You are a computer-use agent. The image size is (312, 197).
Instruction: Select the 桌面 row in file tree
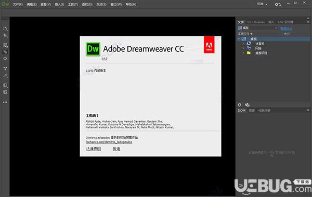coord(274,39)
